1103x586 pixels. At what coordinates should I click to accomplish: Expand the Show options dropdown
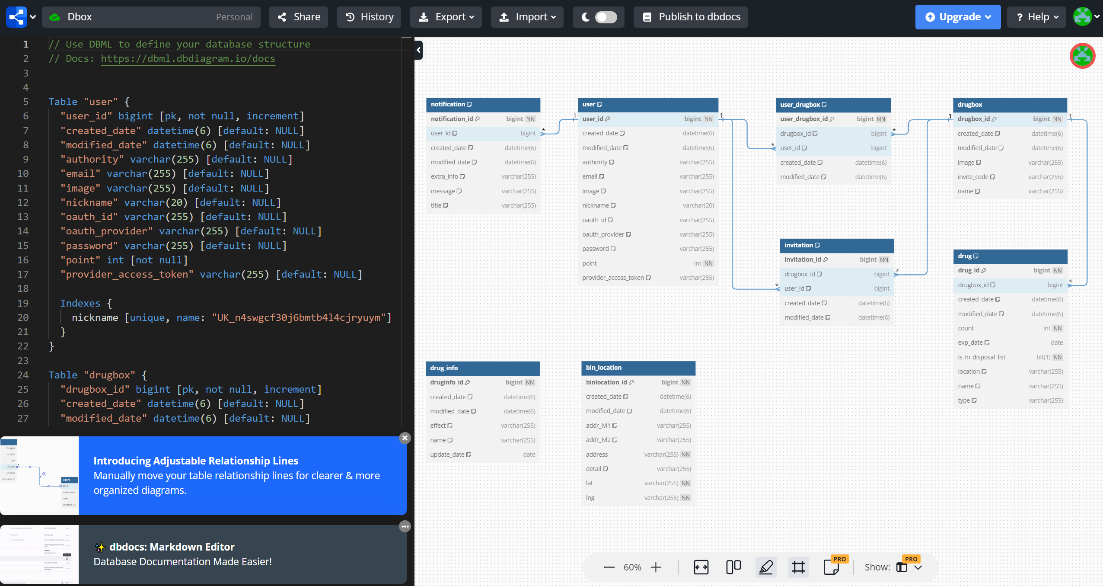[x=918, y=567]
